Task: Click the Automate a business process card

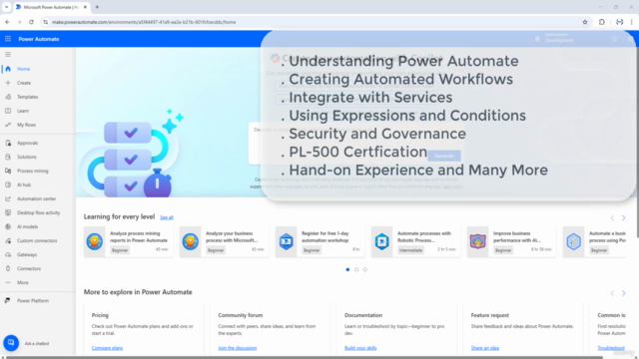Action: (594, 241)
